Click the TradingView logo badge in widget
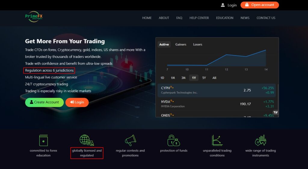The image size is (308, 169). click(x=276, y=112)
